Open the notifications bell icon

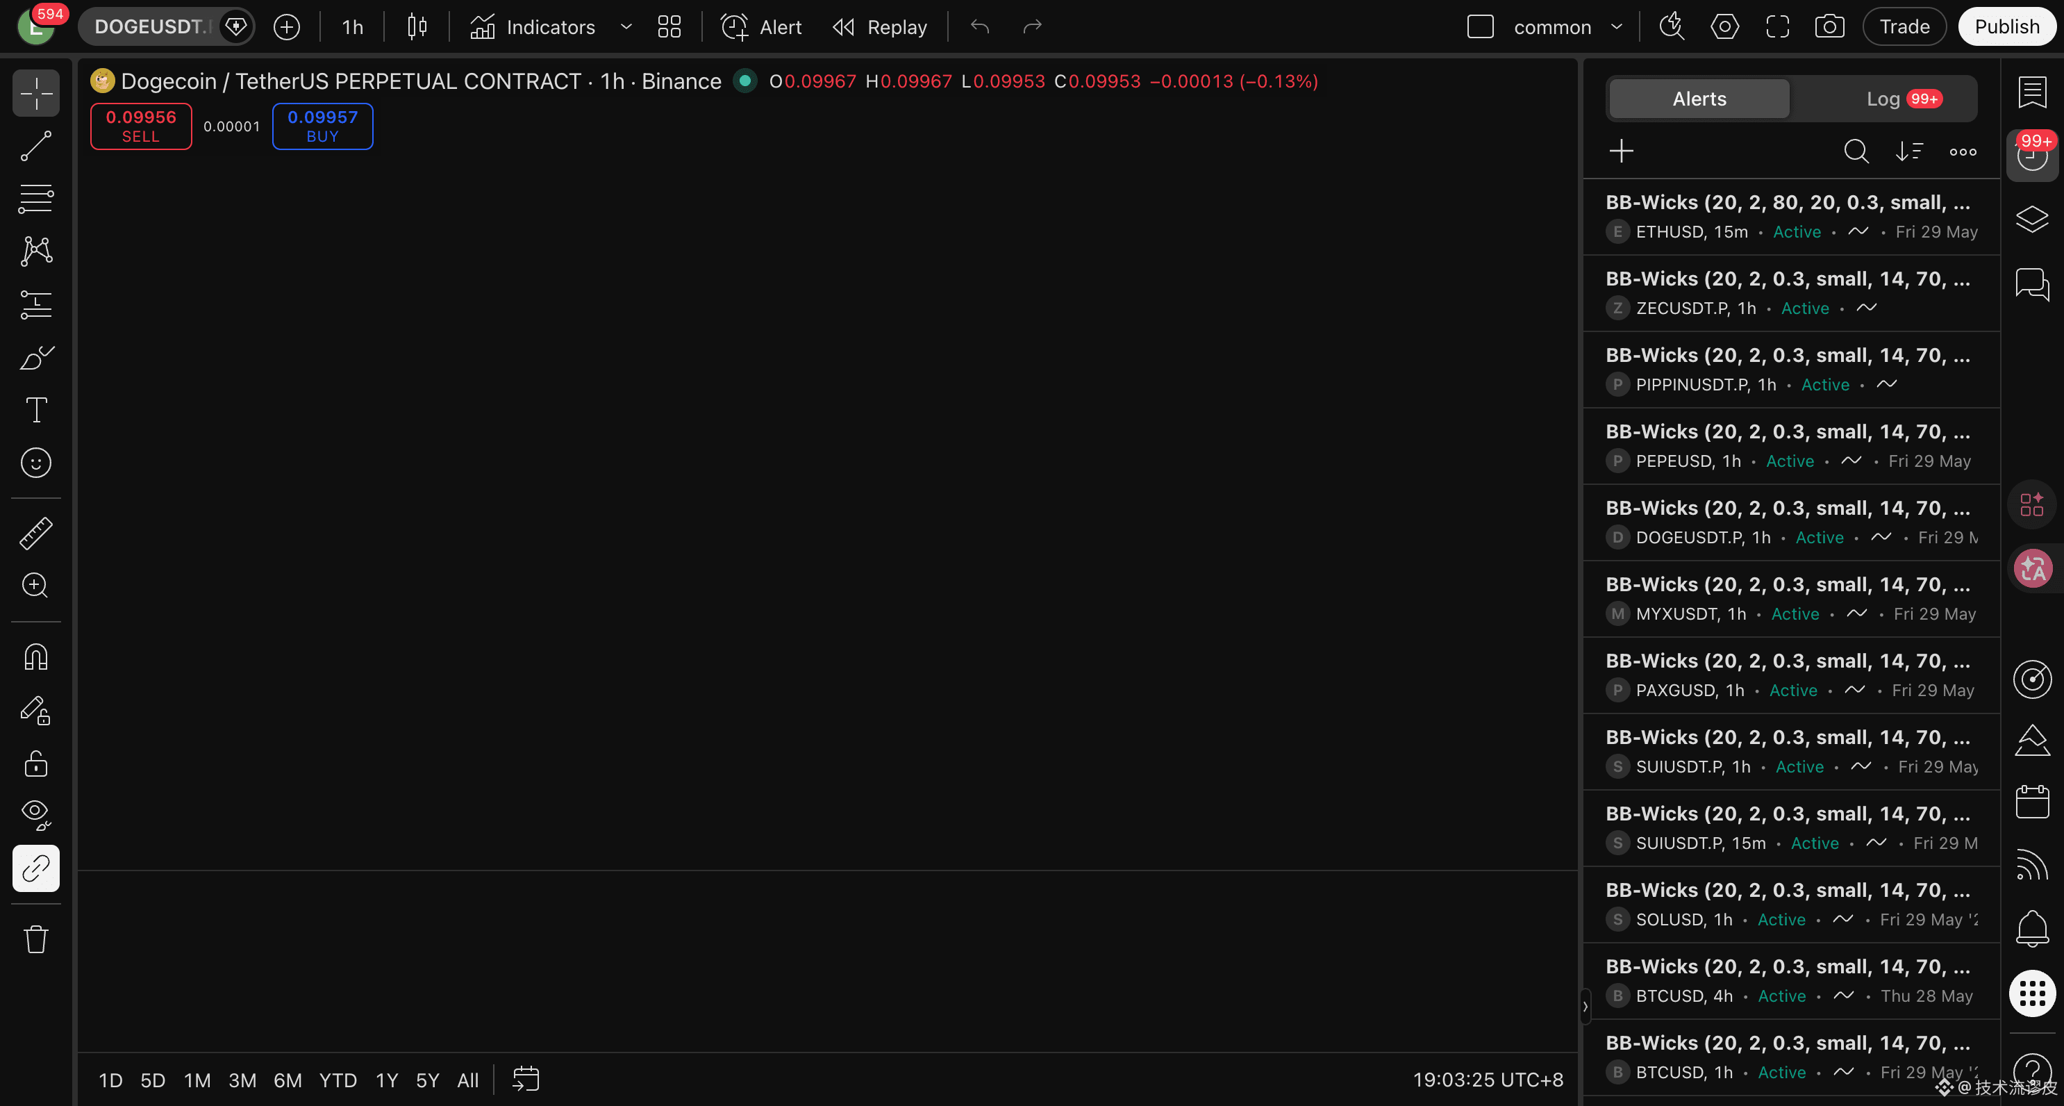tap(2033, 928)
